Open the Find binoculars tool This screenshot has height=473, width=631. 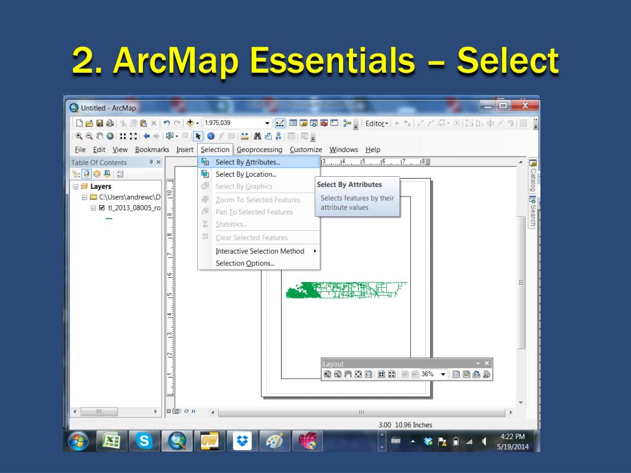coord(258,136)
